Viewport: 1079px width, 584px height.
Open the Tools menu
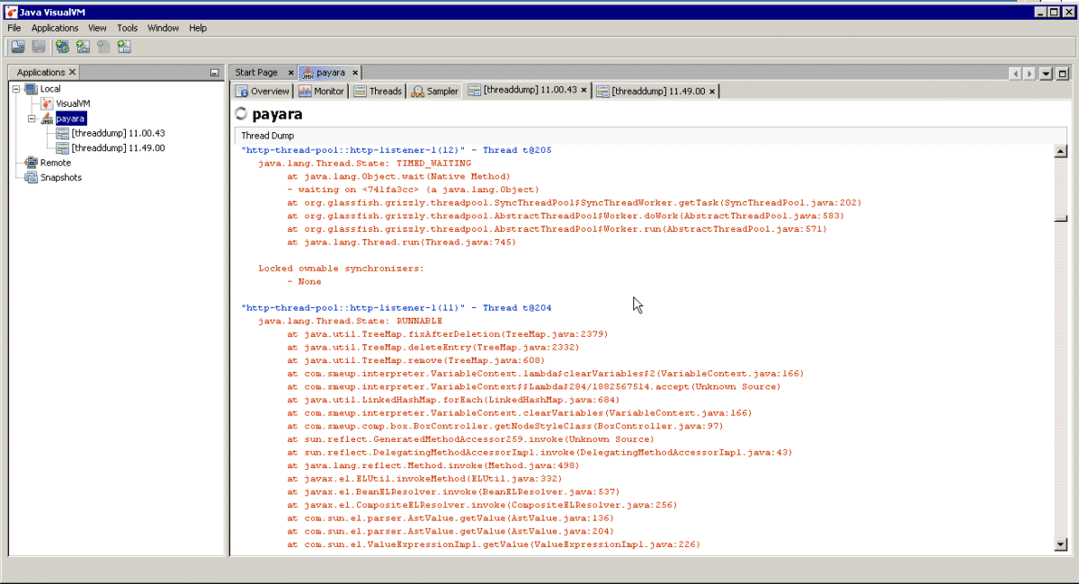click(x=128, y=28)
